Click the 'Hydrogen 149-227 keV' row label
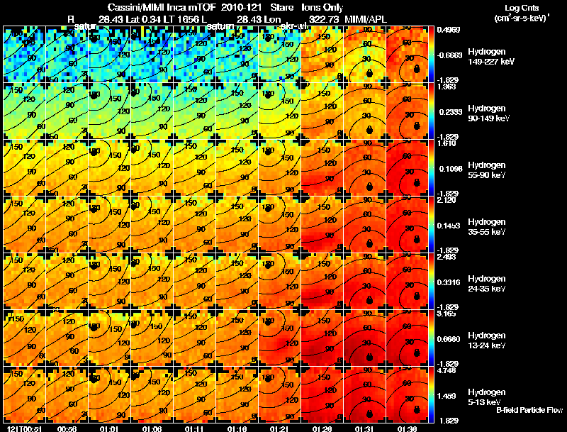567x432 pixels. (x=491, y=57)
